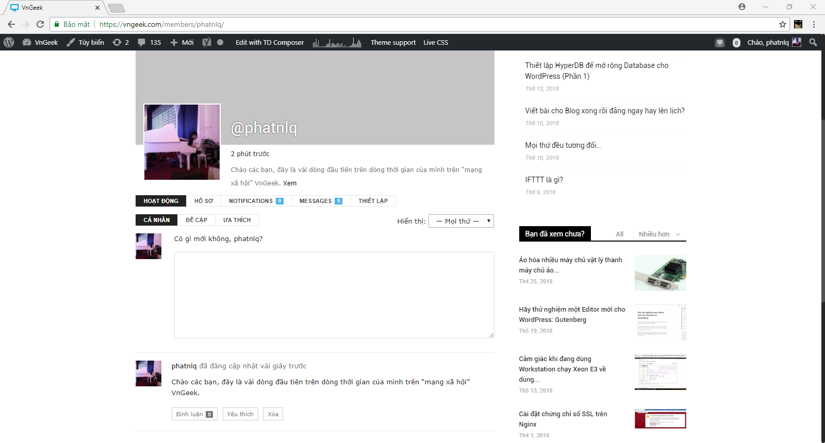Click Bảo mật secure site indicator
The image size is (825, 443).
point(73,24)
